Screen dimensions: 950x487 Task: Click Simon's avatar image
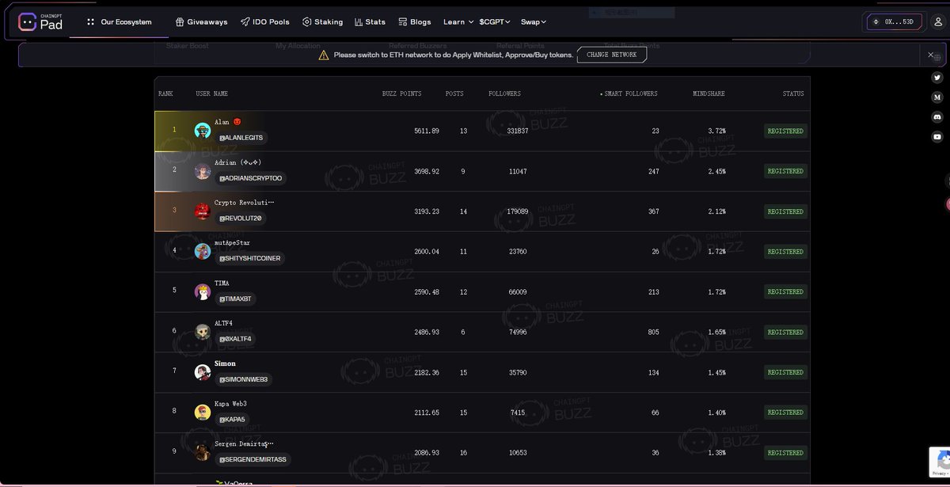point(203,372)
